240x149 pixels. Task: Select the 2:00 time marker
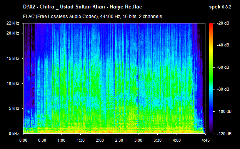pos(100,140)
